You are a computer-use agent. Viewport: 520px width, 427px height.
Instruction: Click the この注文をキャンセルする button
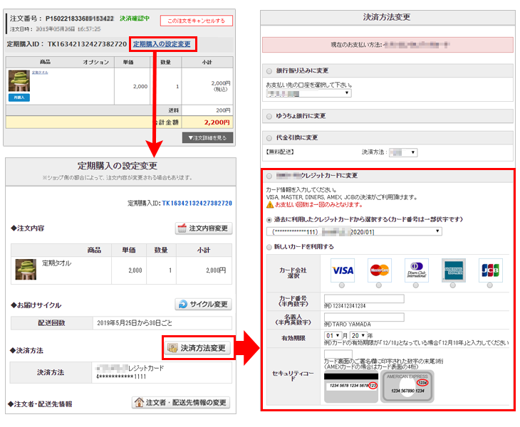click(x=197, y=21)
